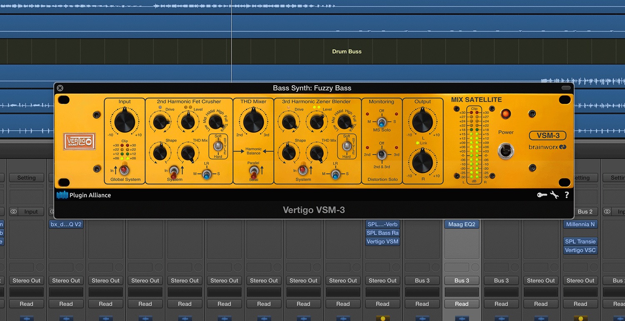Open the SPL Transie plugin slot

(580, 241)
